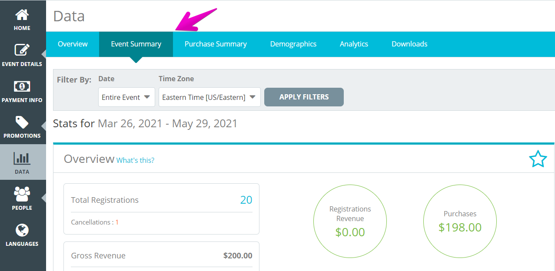Favorite the Overview panel with star
The width and height of the screenshot is (555, 271).
(x=538, y=159)
